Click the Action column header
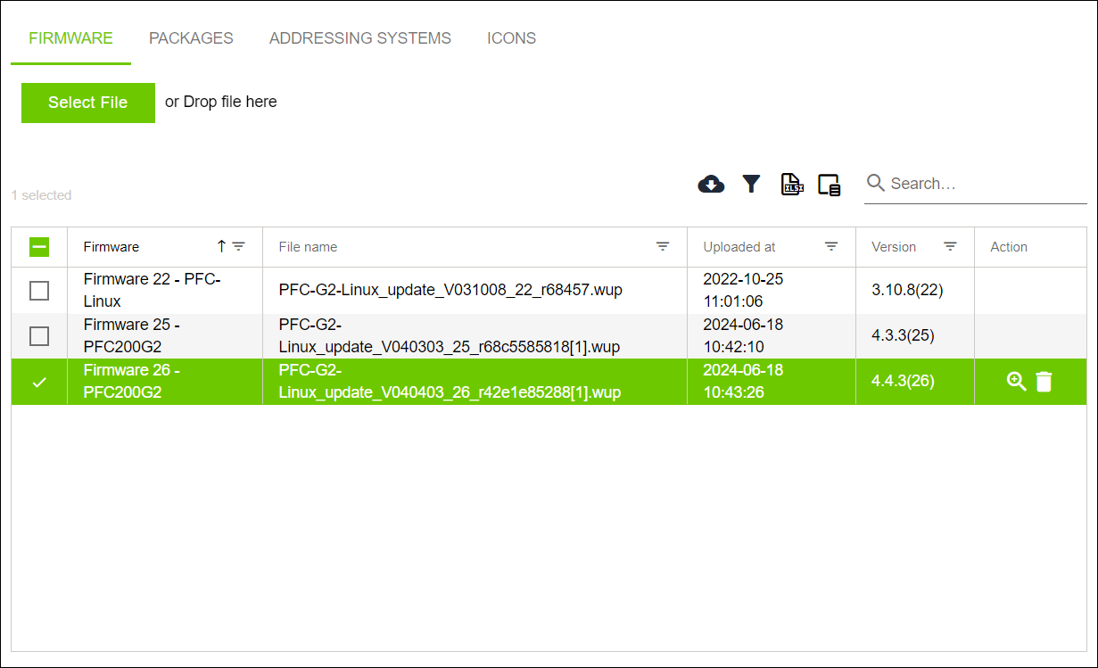1098x668 pixels. pos(1009,247)
